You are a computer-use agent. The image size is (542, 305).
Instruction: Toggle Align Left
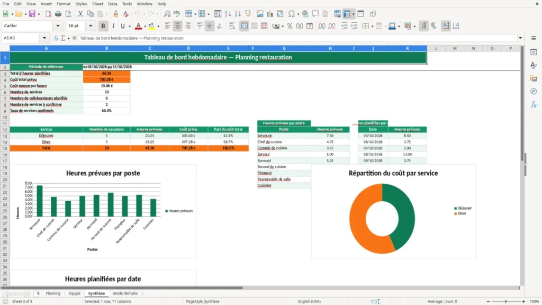168,26
